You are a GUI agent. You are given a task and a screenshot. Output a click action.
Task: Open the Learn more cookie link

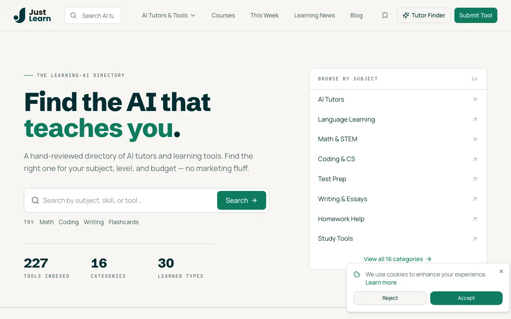tap(381, 282)
